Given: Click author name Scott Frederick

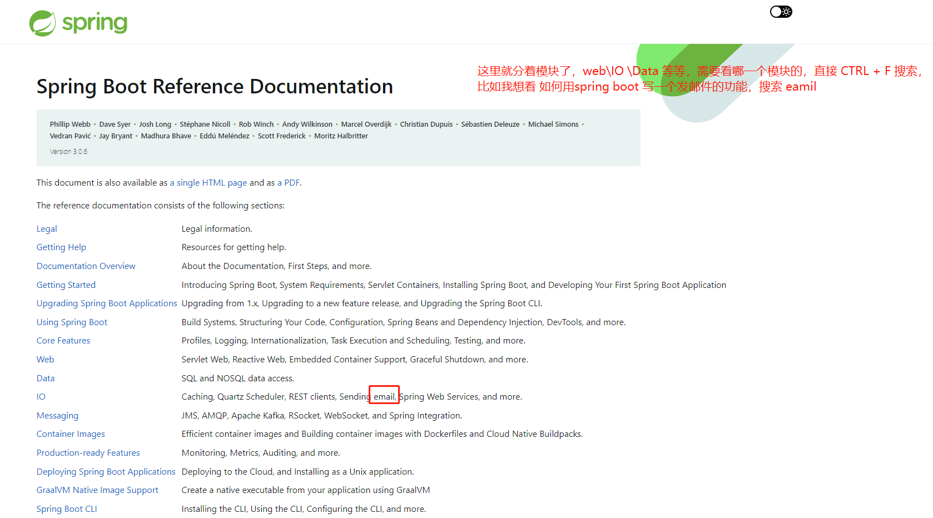Looking at the screenshot, I should pos(281,136).
